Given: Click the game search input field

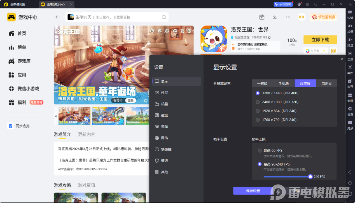Looking at the screenshot, I should [x=118, y=17].
